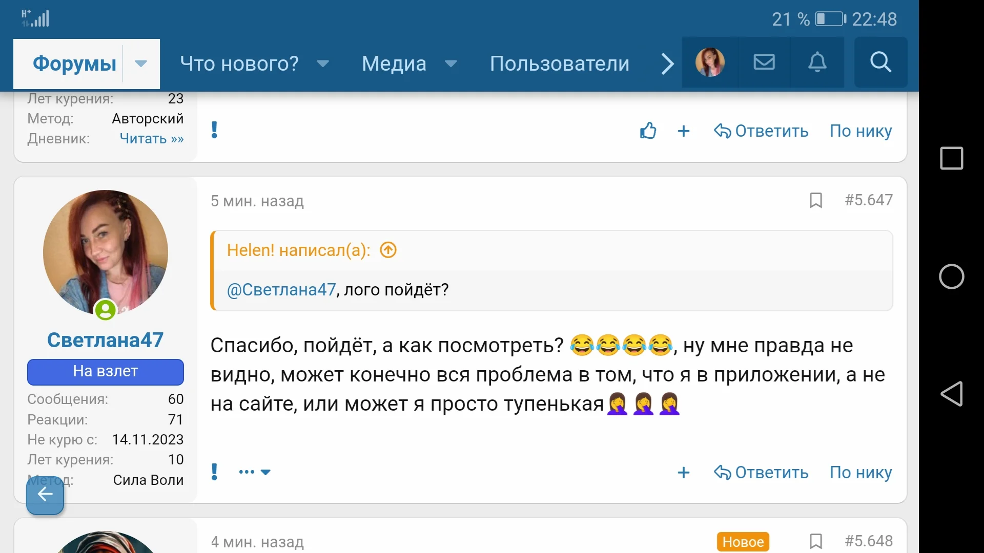Report Светлана47's post via exclamation icon
The width and height of the screenshot is (984, 553).
(215, 472)
